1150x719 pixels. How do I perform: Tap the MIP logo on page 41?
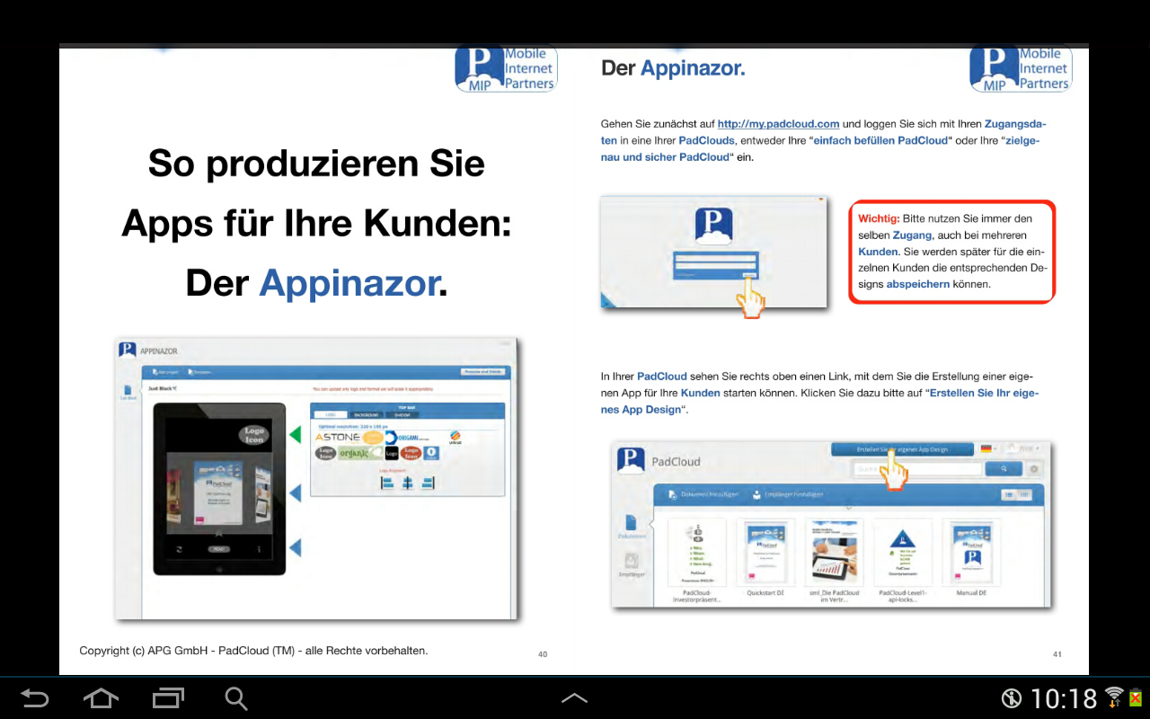[1021, 68]
